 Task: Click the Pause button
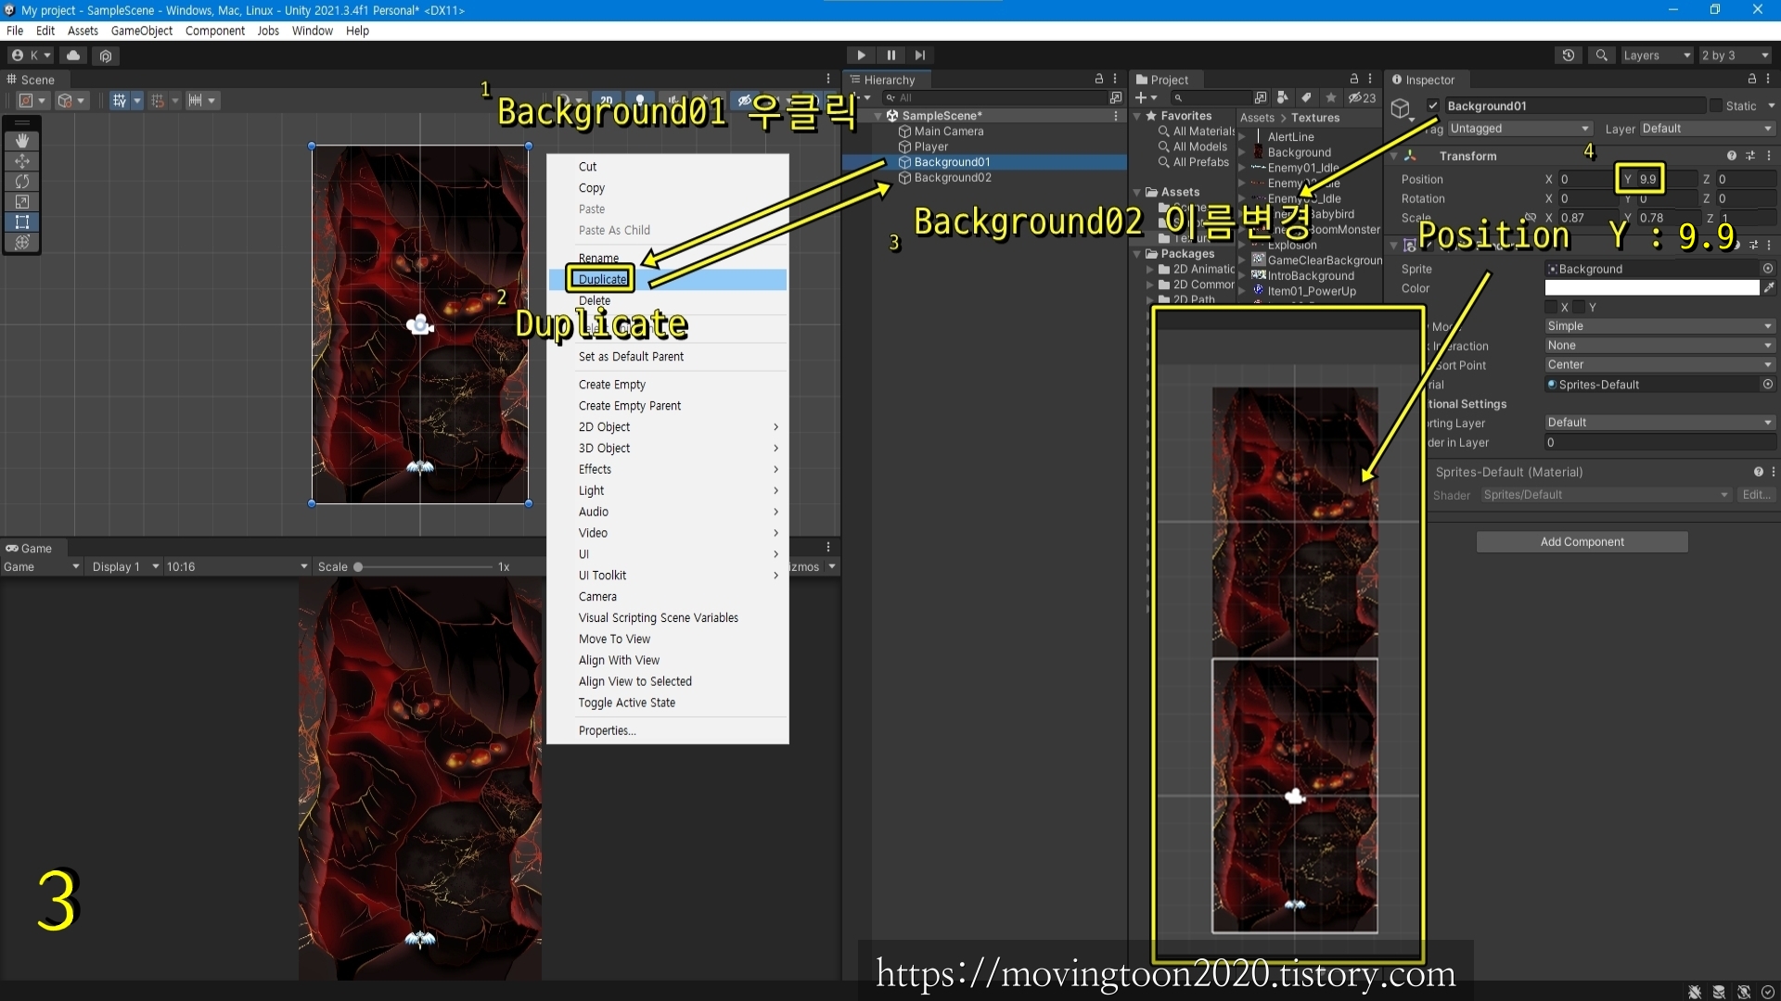[890, 56]
